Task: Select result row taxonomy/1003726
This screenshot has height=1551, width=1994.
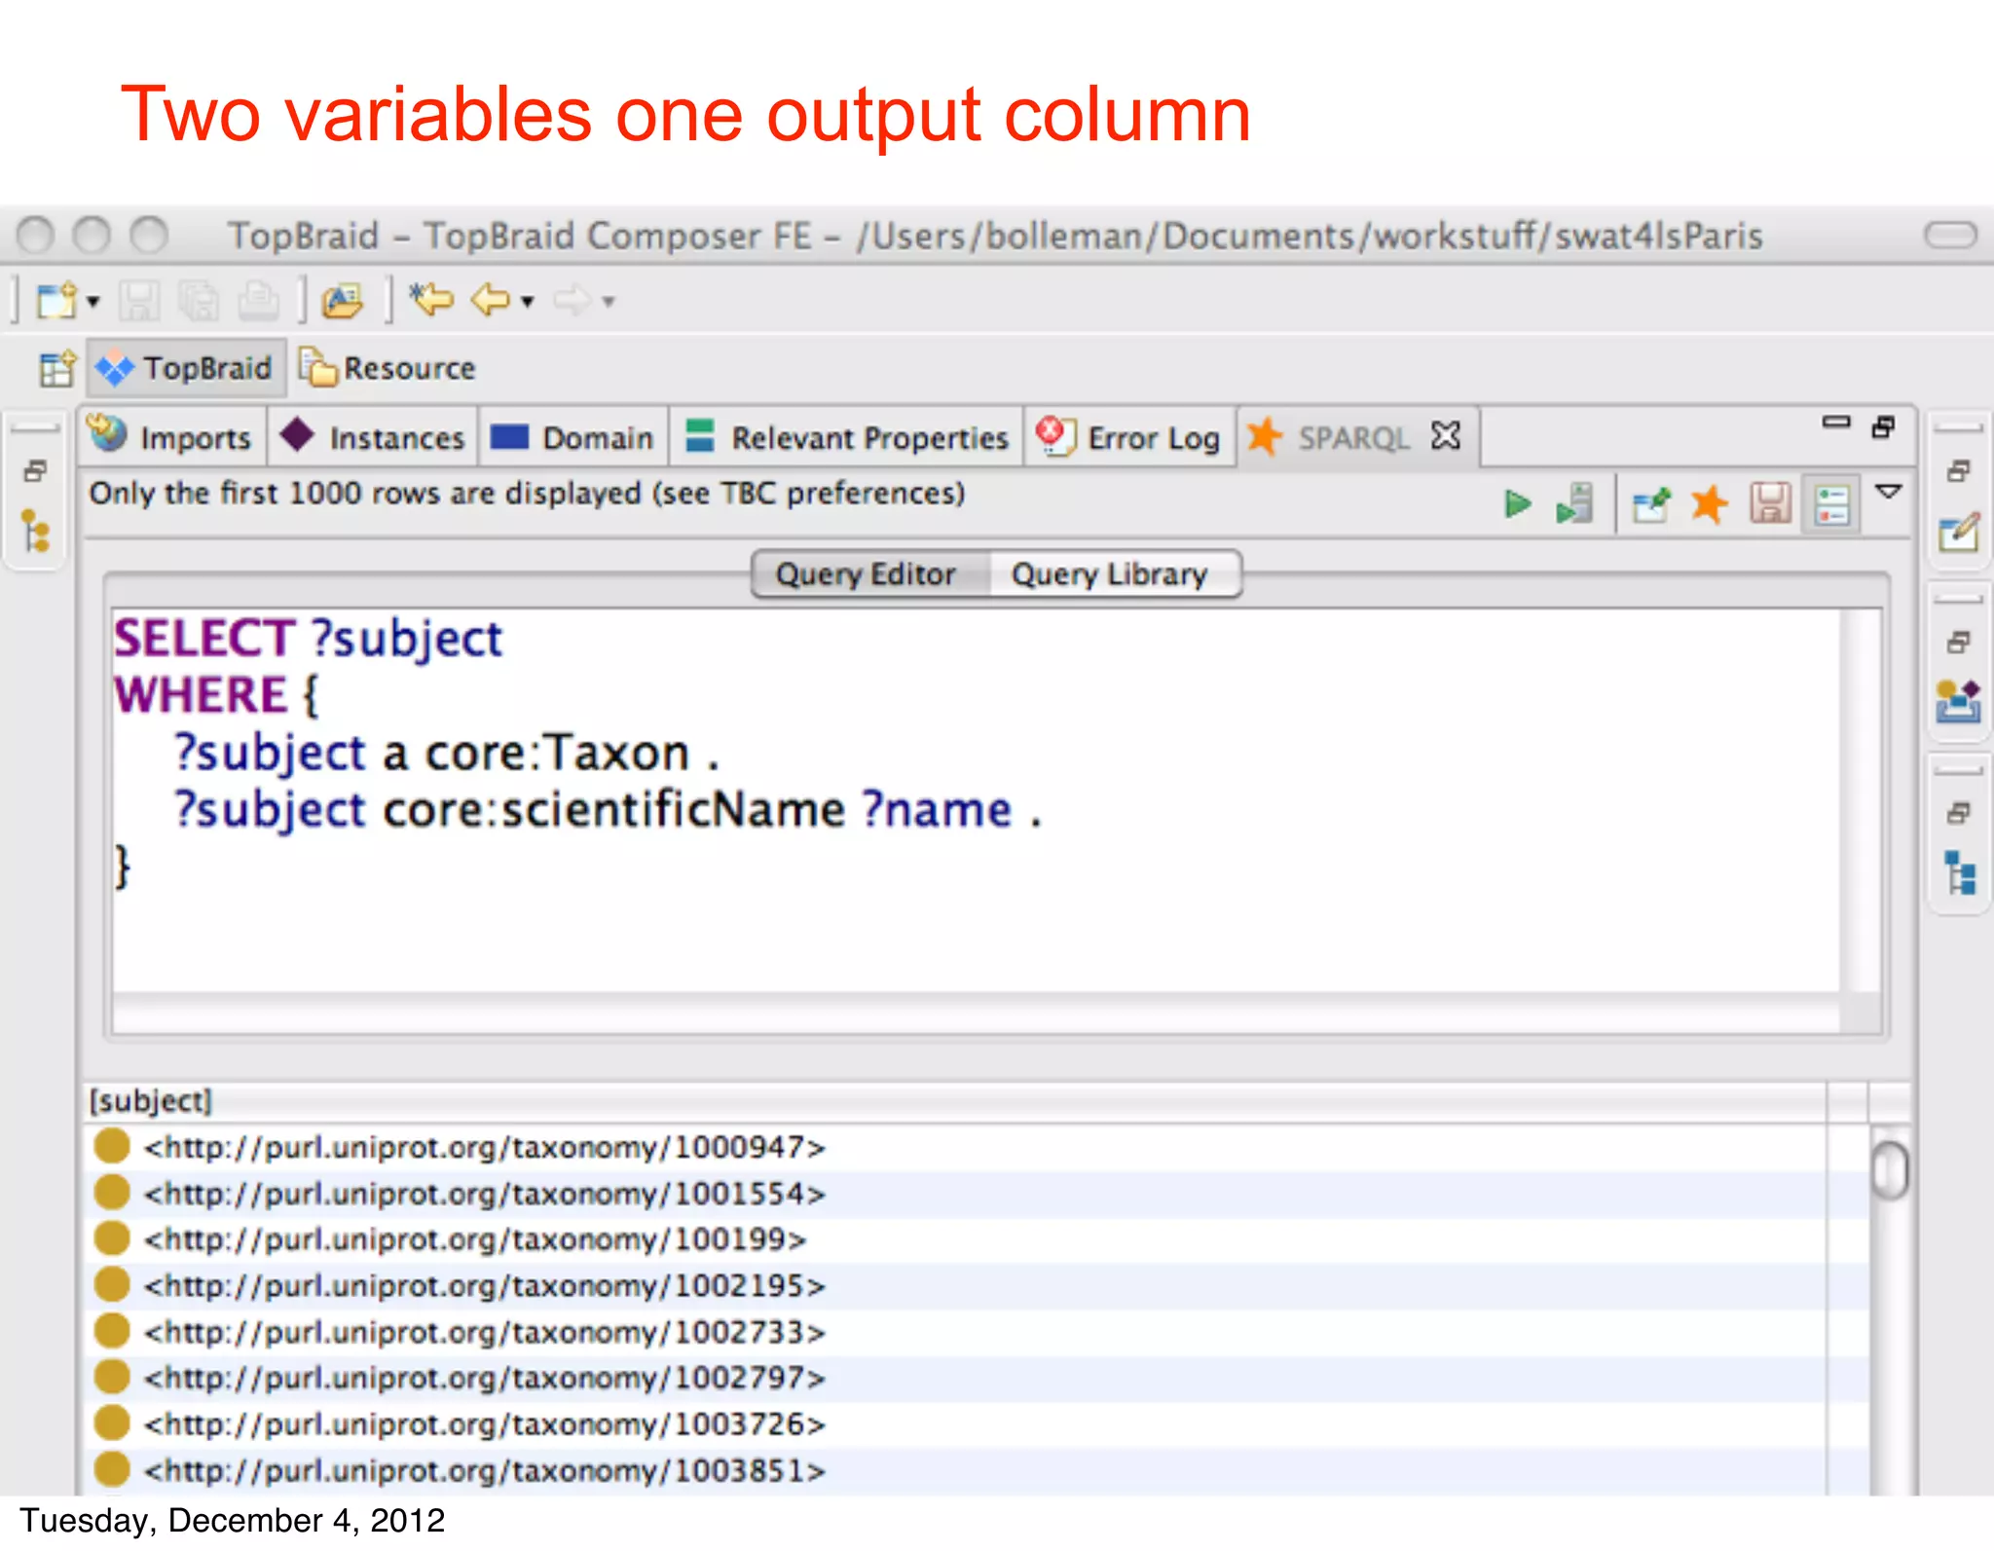Action: pyautogui.click(x=977, y=1424)
